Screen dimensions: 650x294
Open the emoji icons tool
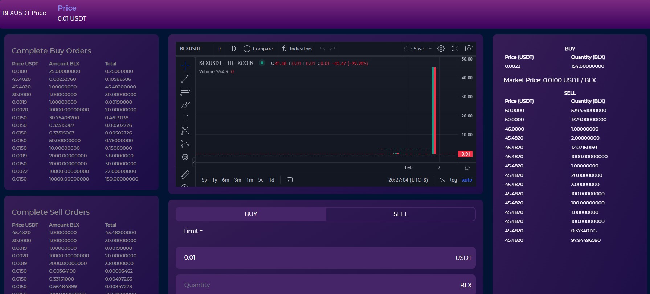click(185, 157)
